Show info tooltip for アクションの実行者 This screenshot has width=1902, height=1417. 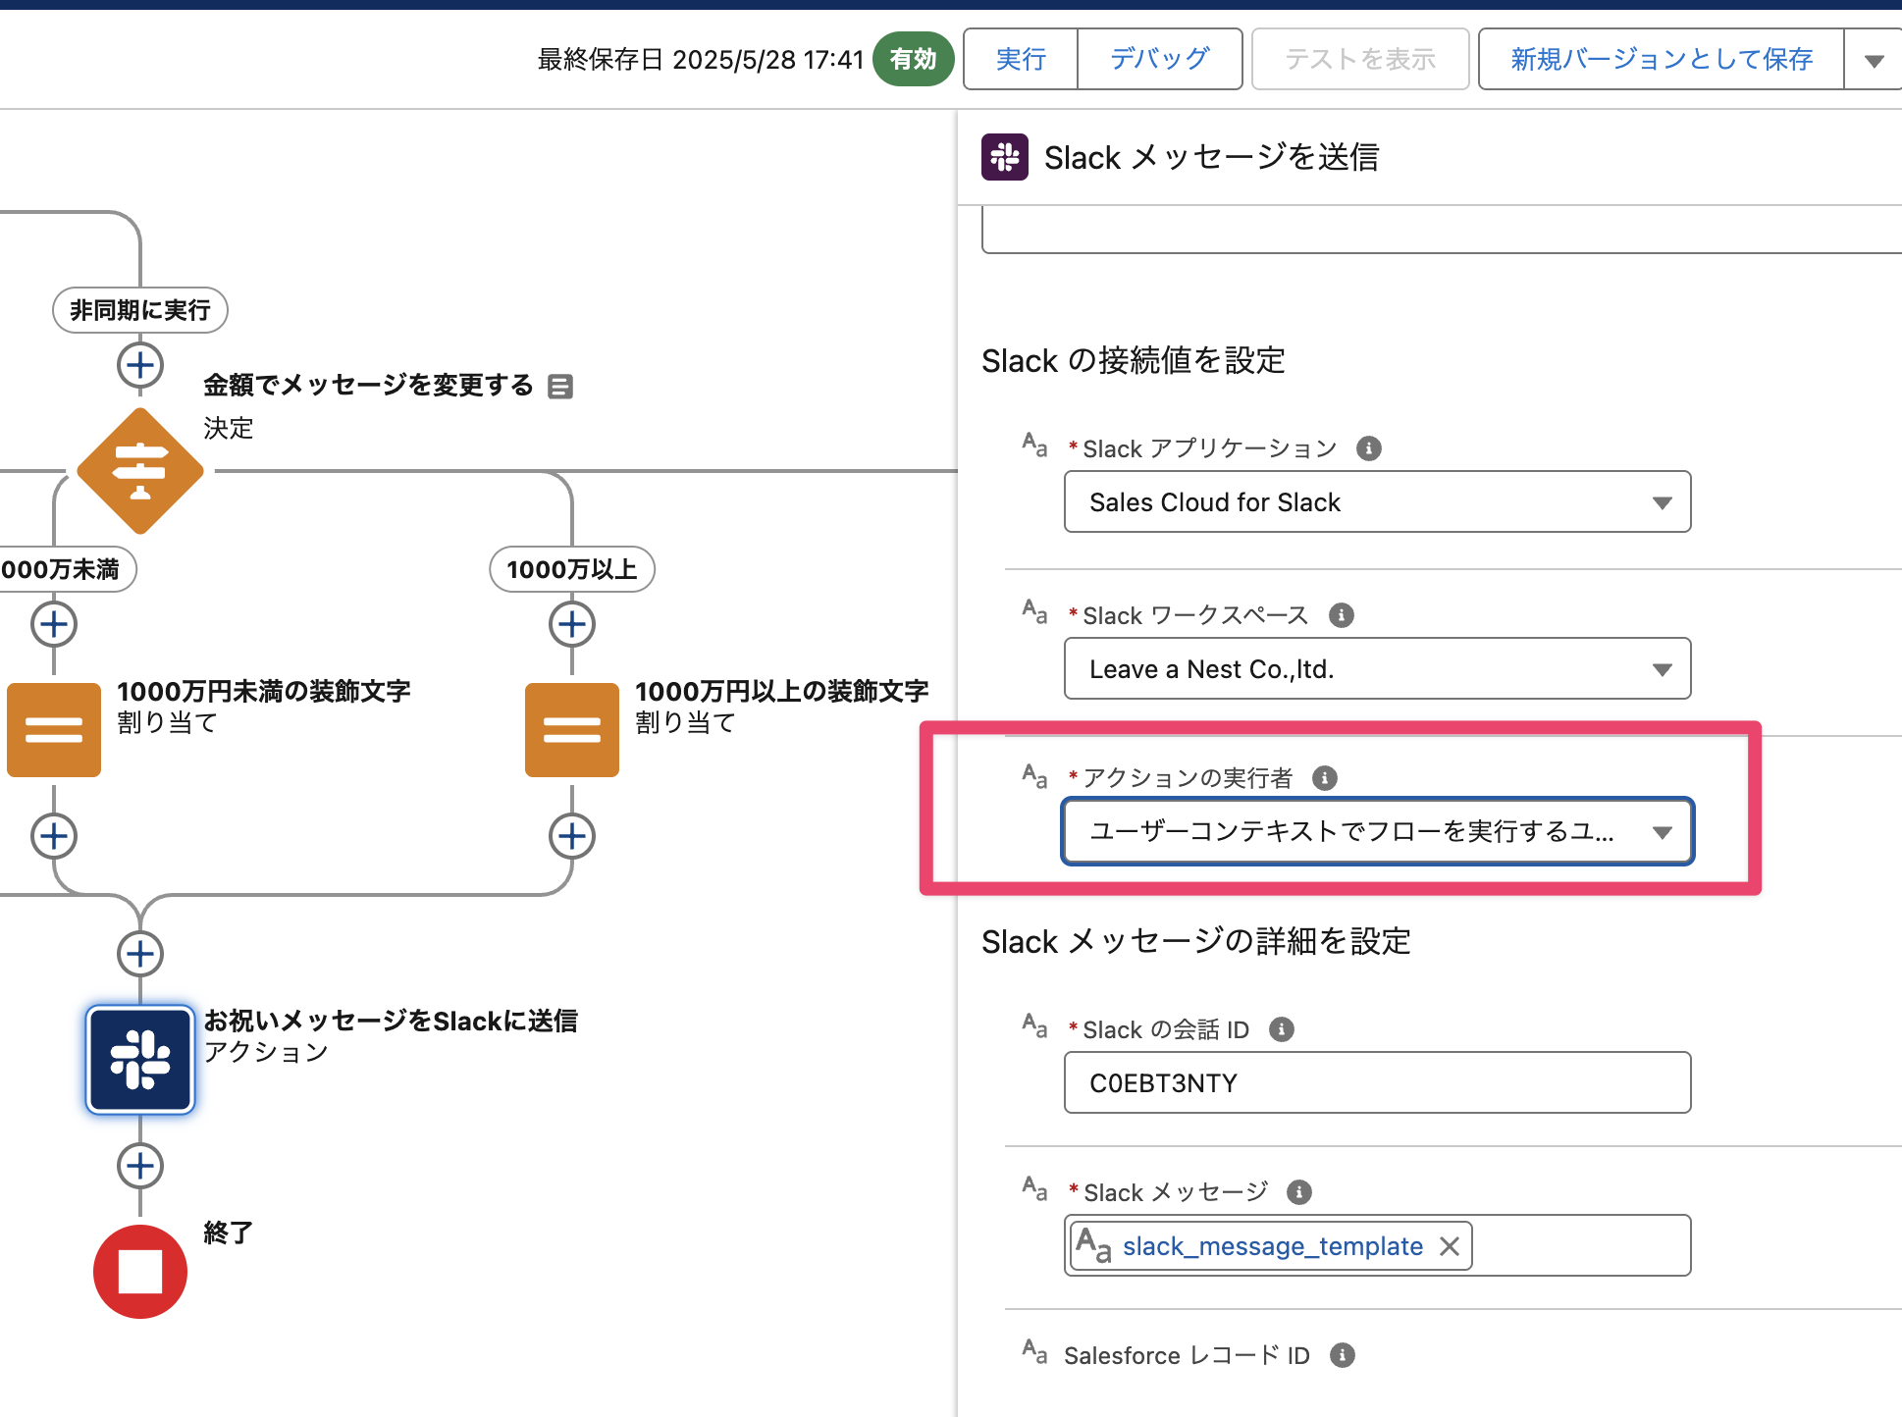tap(1325, 778)
